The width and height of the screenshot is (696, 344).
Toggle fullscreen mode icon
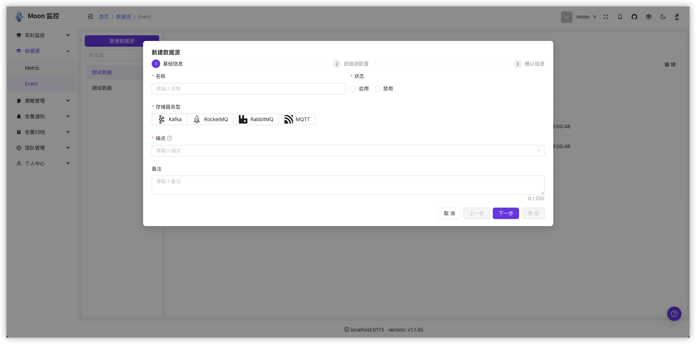[606, 17]
